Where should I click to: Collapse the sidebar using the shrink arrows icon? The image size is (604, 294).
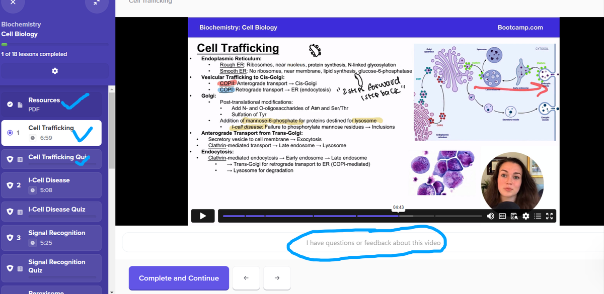point(96,3)
